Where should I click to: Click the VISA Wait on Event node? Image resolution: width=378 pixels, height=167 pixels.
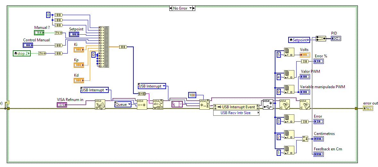pos(205,104)
